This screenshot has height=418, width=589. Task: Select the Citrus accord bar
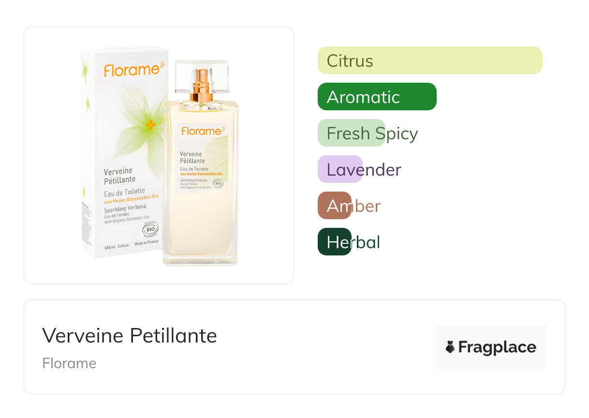click(429, 60)
